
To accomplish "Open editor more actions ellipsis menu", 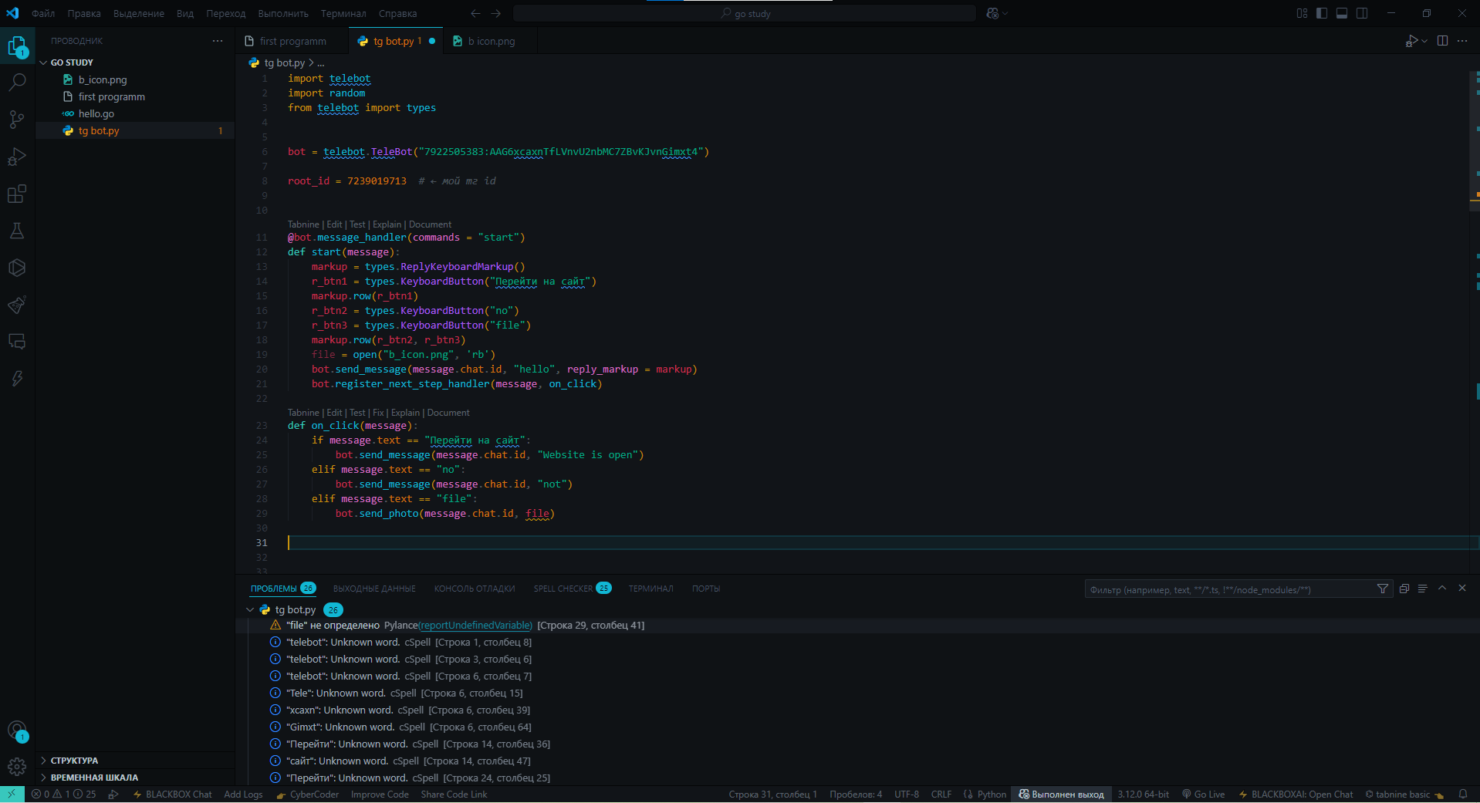I will [1462, 41].
